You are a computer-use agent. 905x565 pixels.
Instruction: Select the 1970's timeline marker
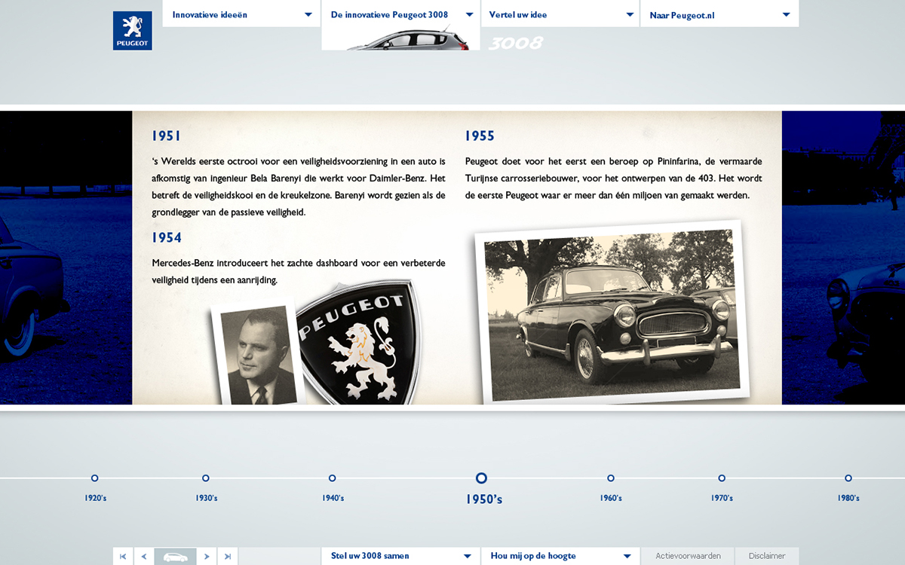click(721, 478)
